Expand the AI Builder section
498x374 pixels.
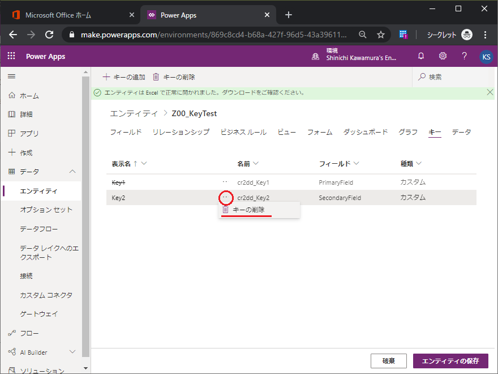(72, 352)
